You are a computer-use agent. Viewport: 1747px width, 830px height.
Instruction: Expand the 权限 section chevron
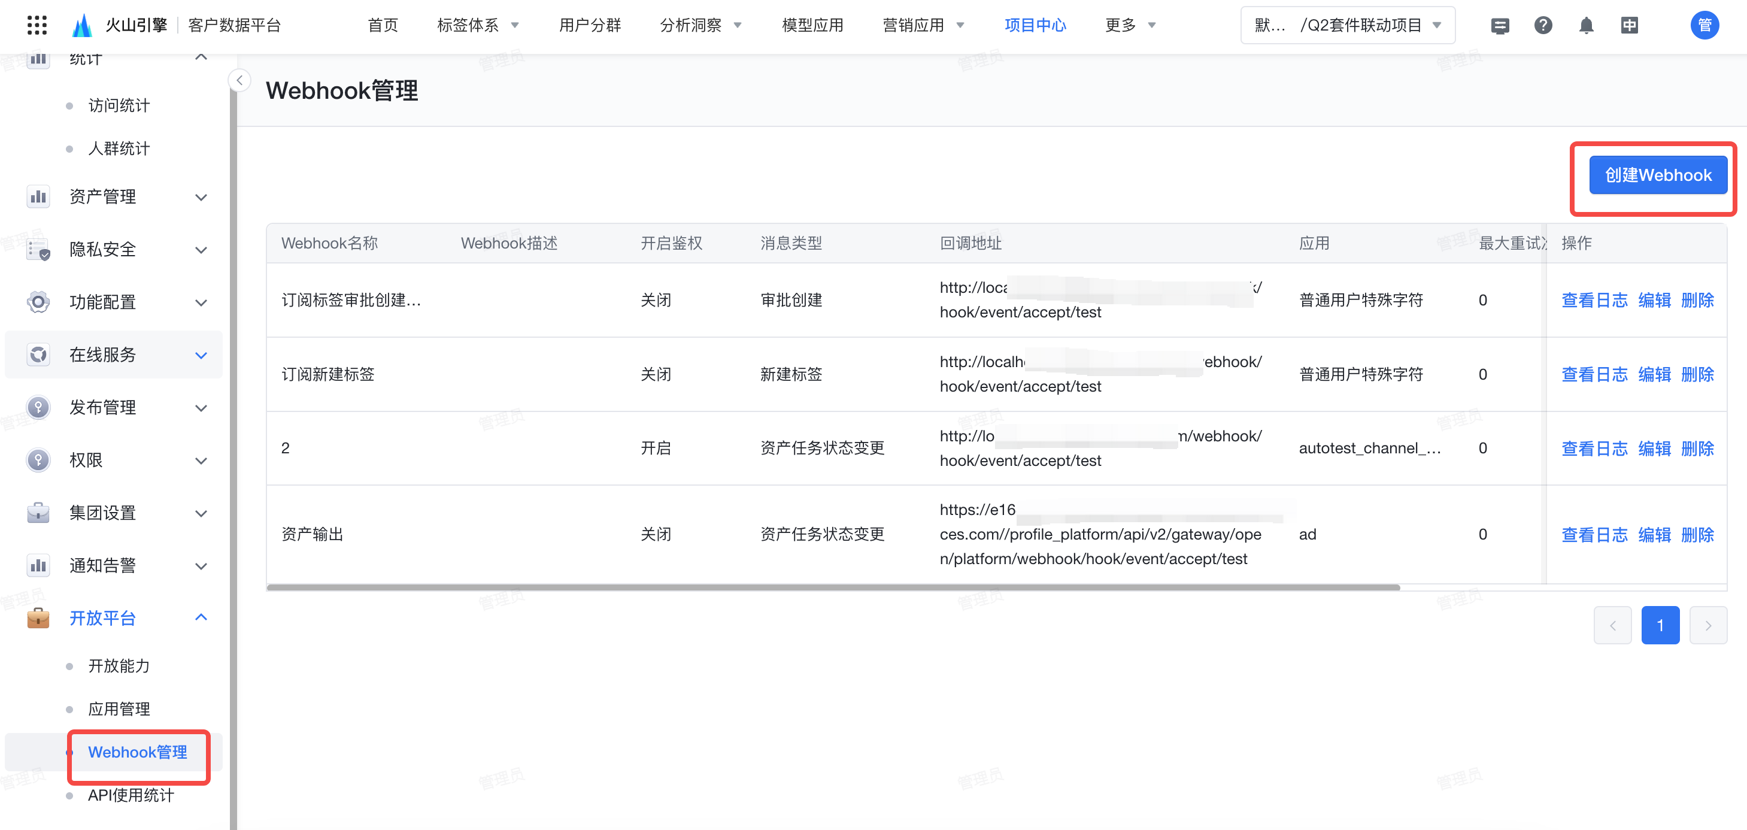click(x=201, y=461)
